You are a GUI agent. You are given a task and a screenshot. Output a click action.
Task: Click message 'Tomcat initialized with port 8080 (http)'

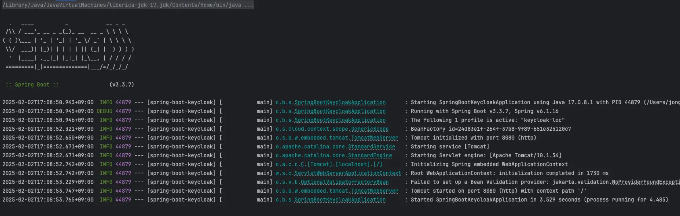474,138
